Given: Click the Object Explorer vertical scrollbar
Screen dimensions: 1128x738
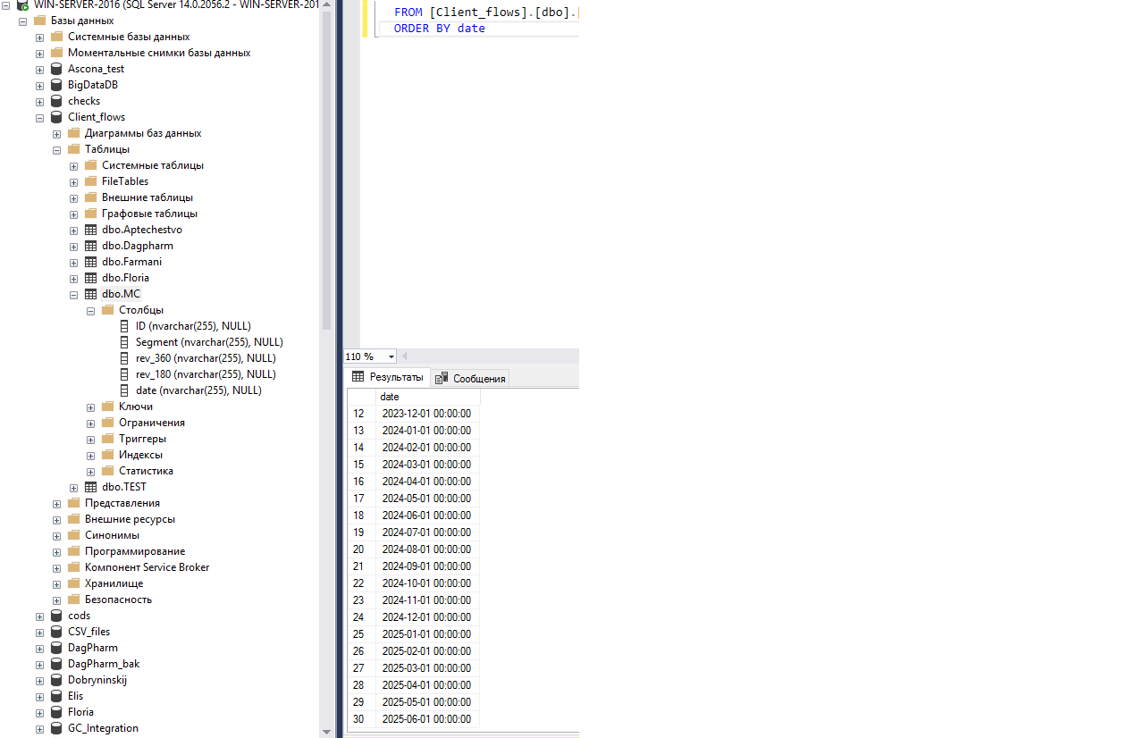Looking at the screenshot, I should (326, 179).
